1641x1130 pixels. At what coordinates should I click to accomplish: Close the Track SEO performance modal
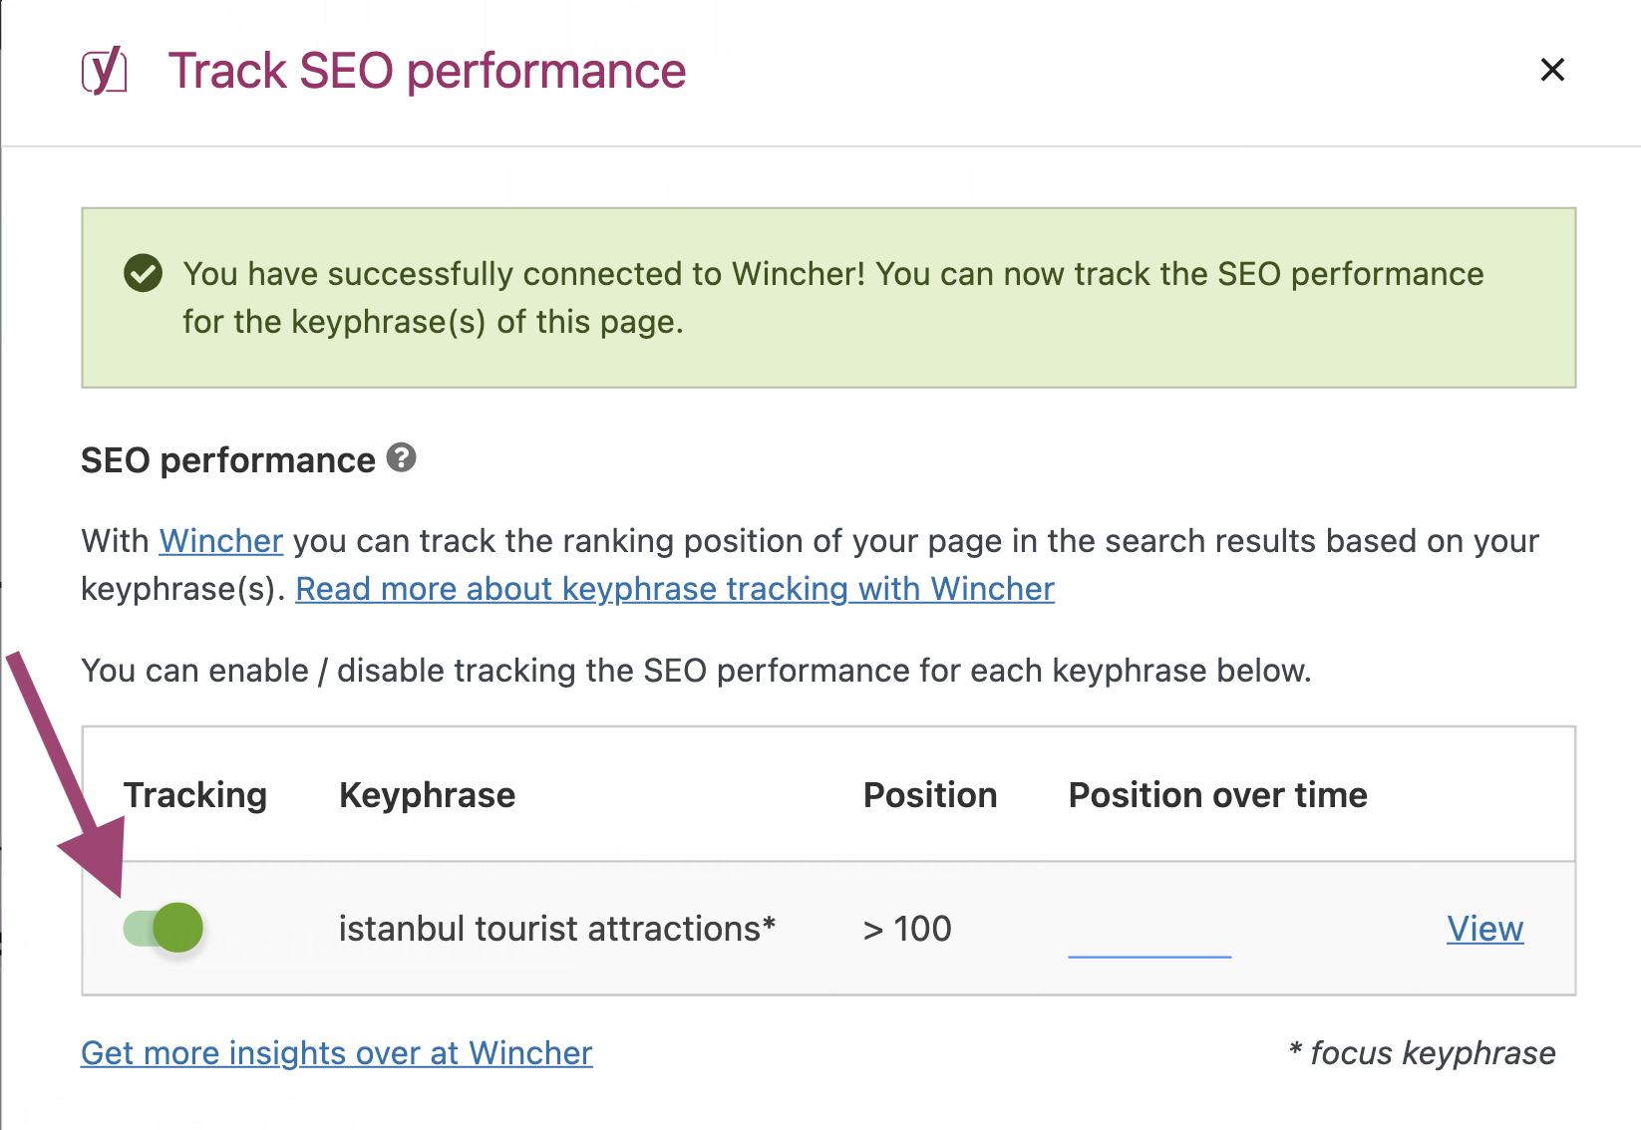1552,70
